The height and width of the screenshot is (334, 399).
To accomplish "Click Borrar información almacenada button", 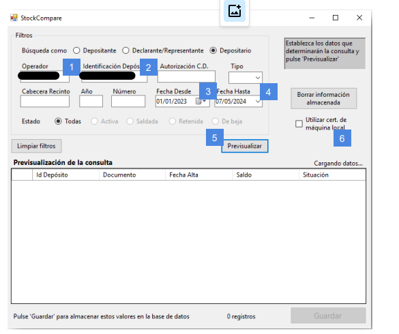I will 324,98.
